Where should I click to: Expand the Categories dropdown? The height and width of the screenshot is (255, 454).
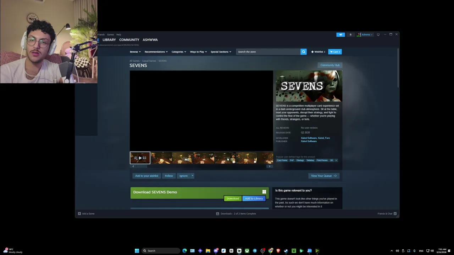tap(179, 52)
